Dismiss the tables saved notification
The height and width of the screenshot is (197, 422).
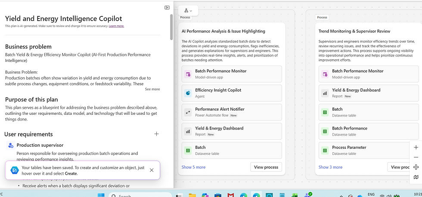tap(152, 170)
